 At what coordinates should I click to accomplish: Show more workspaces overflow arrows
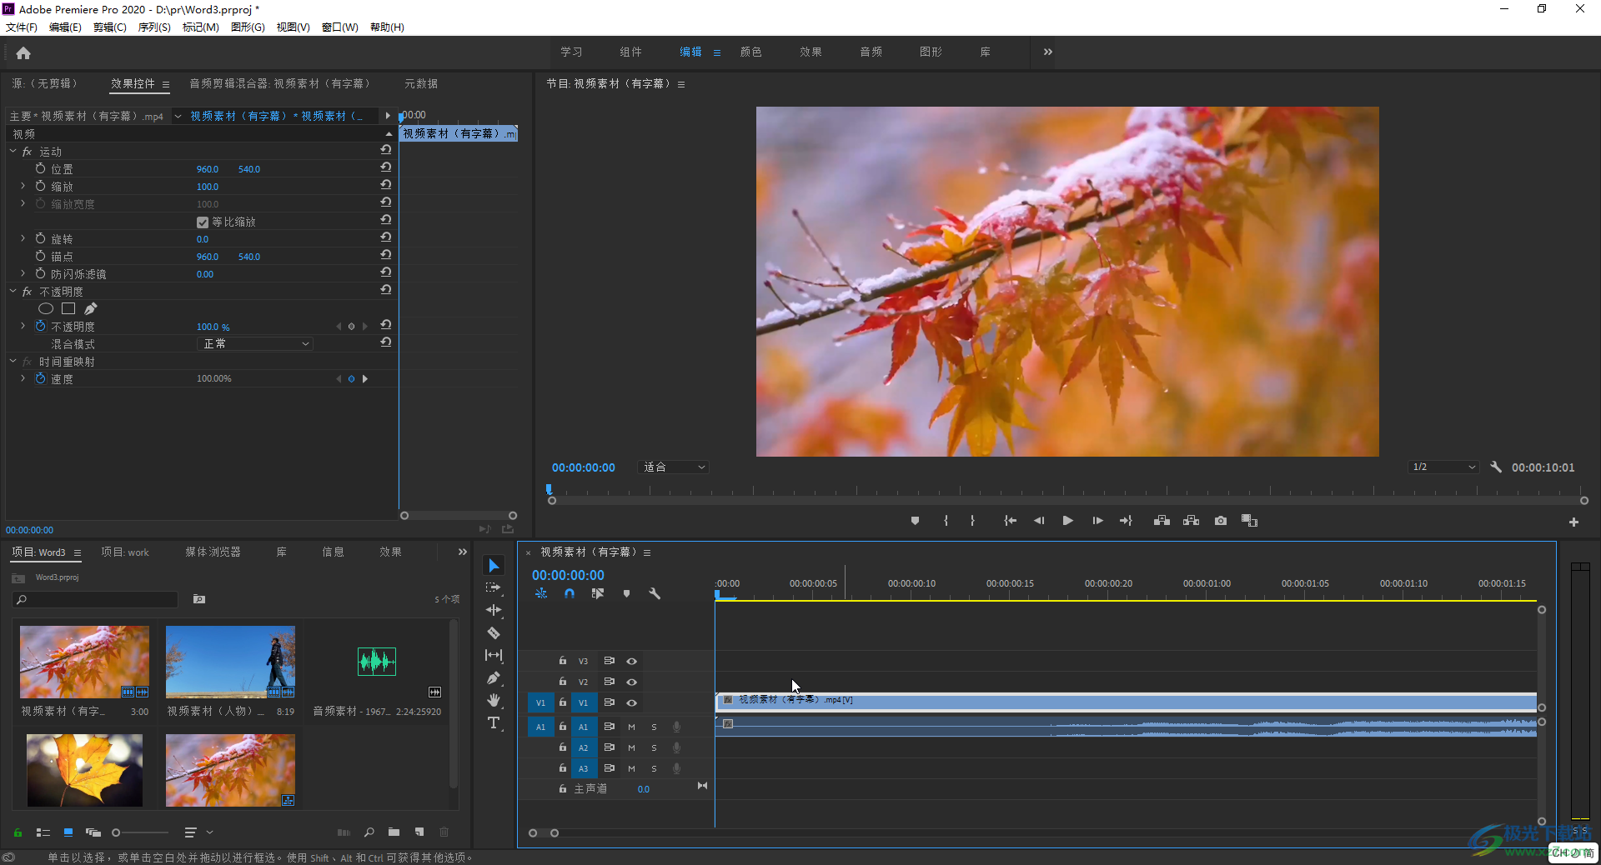click(1047, 52)
